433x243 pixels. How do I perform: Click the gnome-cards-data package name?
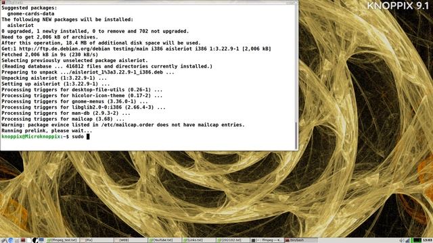click(30, 13)
